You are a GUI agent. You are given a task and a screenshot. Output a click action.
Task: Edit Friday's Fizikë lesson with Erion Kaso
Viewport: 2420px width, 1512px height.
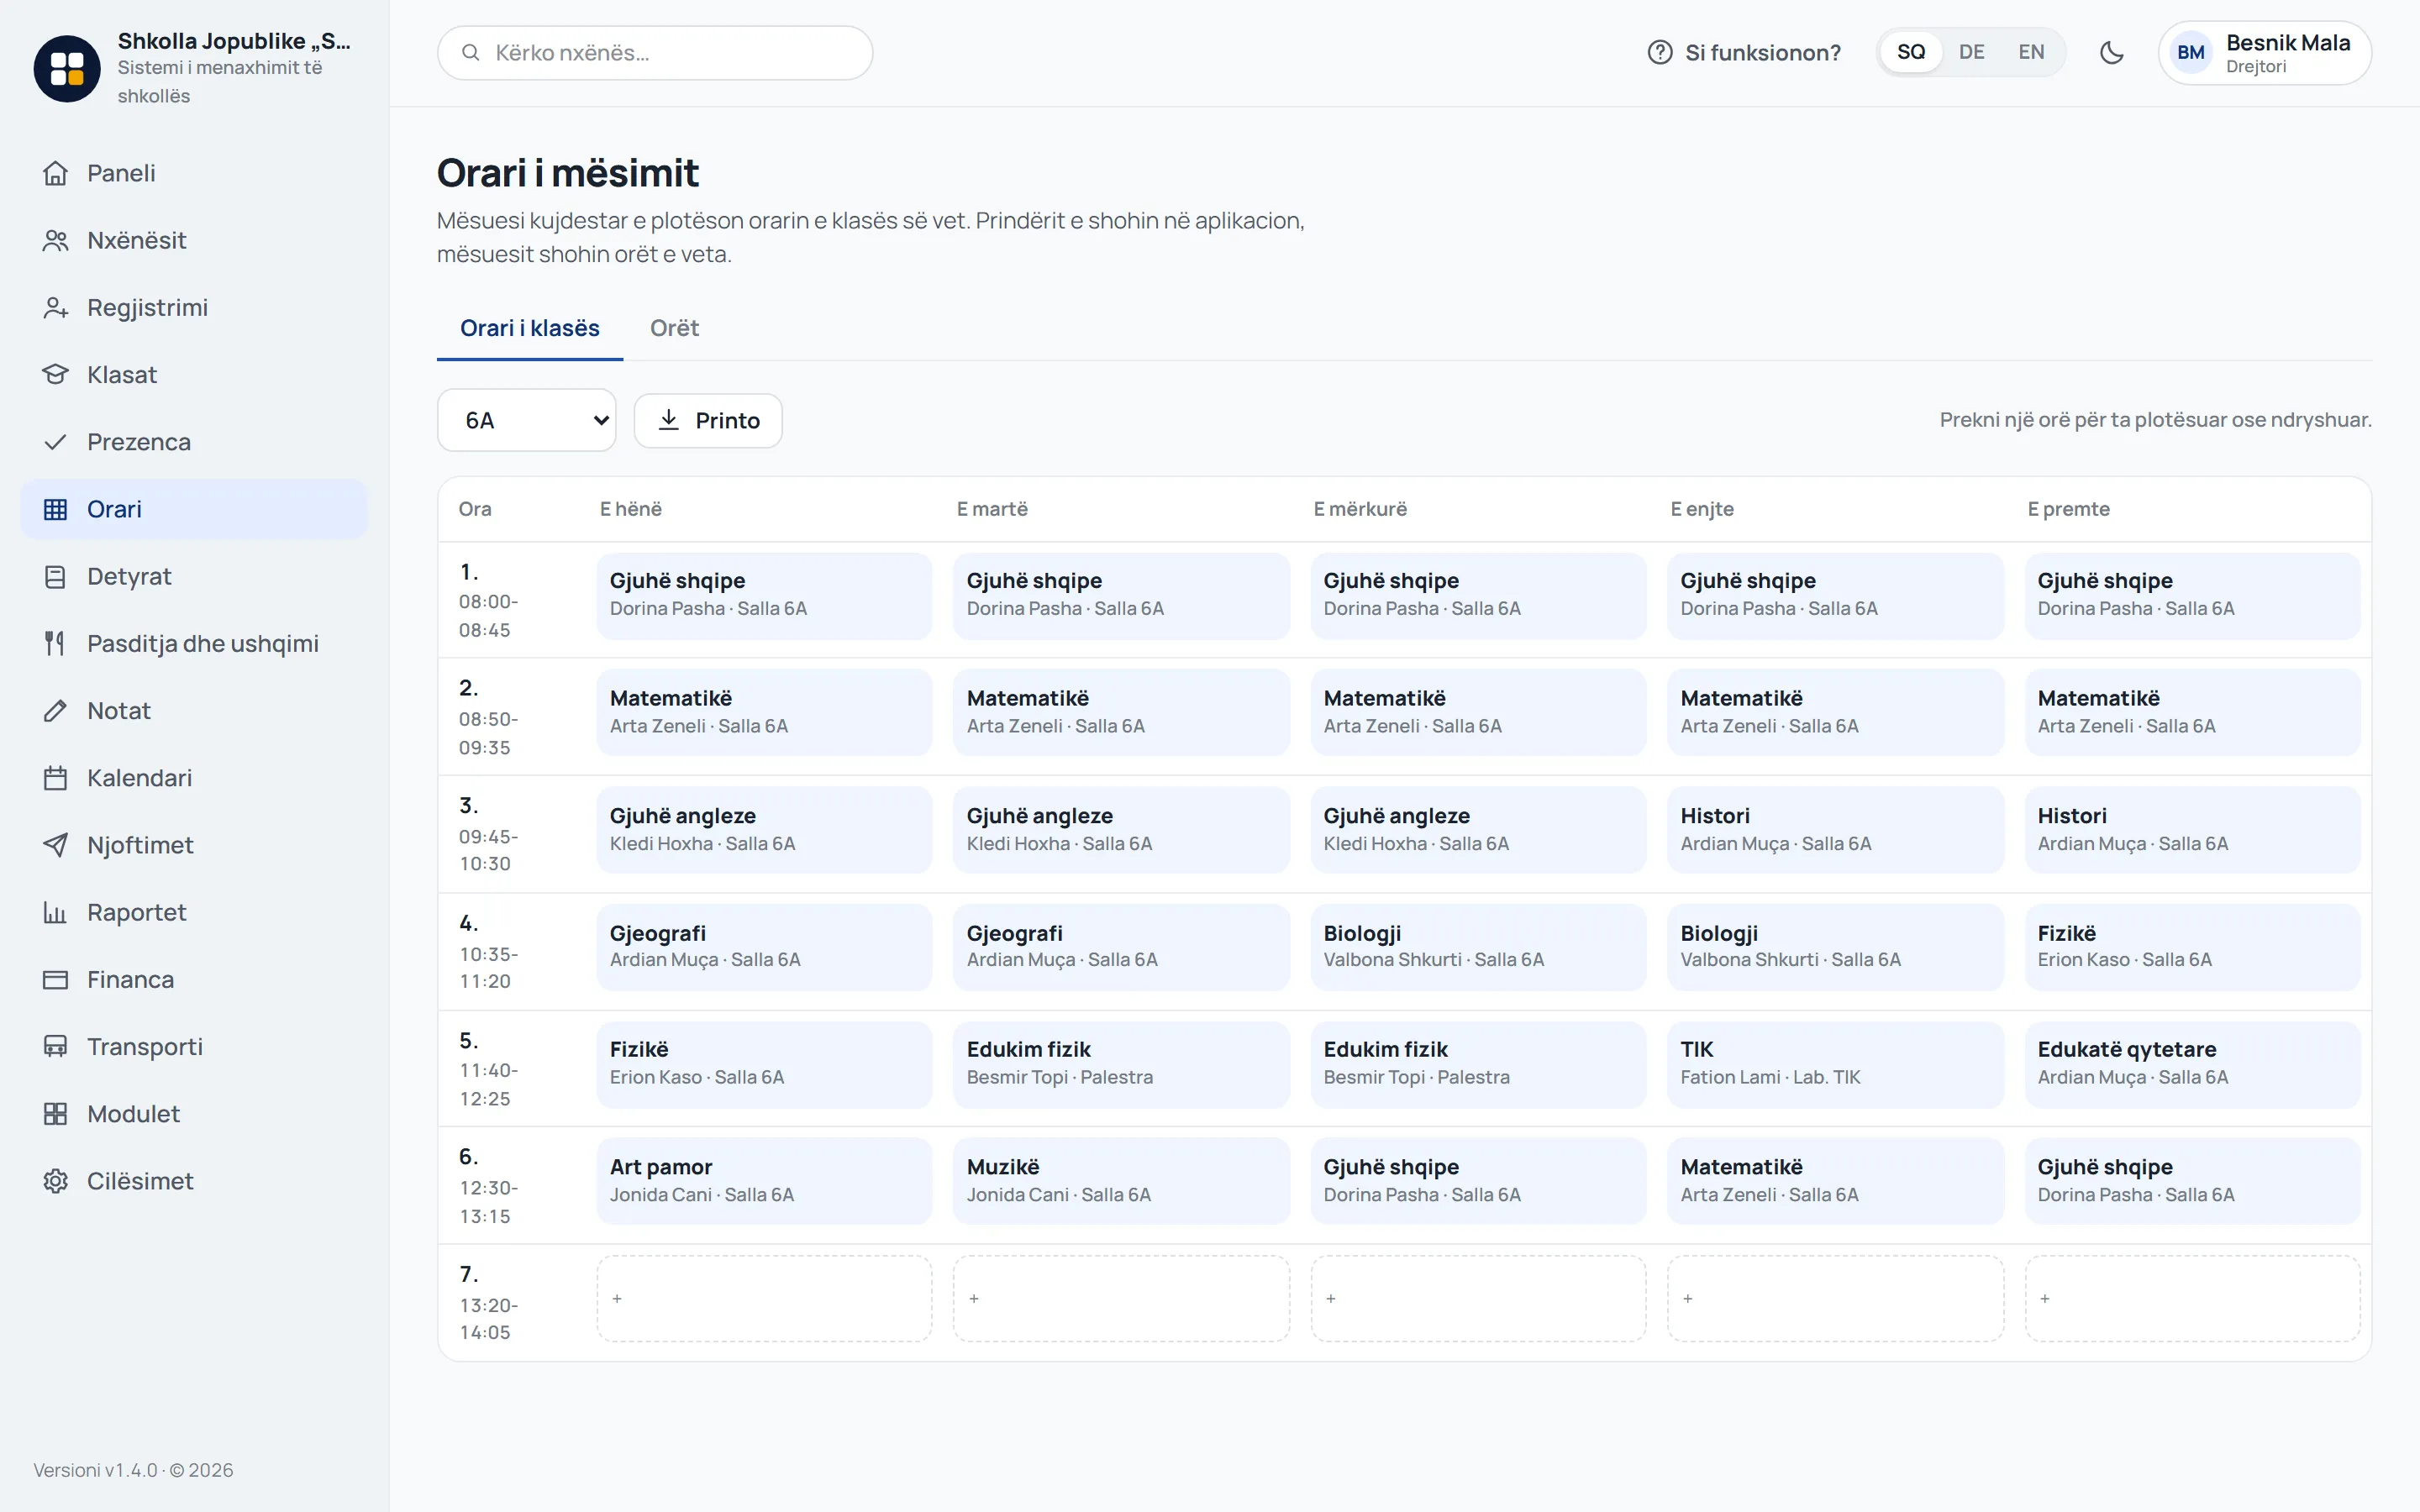click(2192, 947)
